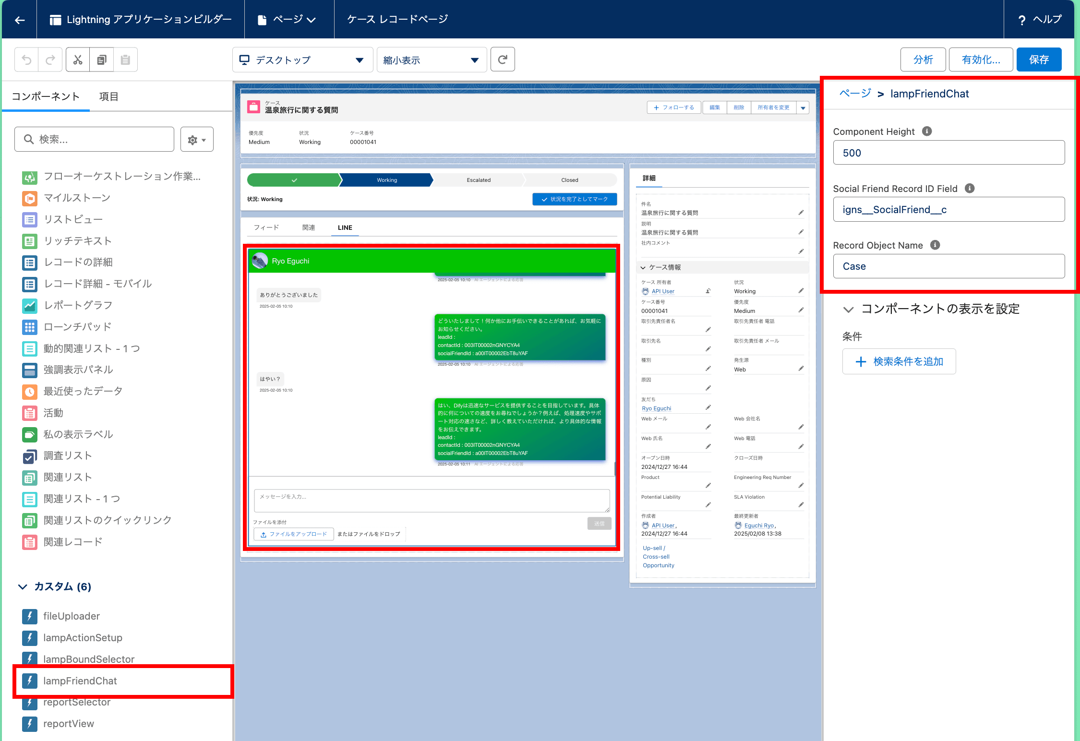The height and width of the screenshot is (741, 1080).
Task: Click the 強調表示パネル component icon
Action: (x=30, y=370)
